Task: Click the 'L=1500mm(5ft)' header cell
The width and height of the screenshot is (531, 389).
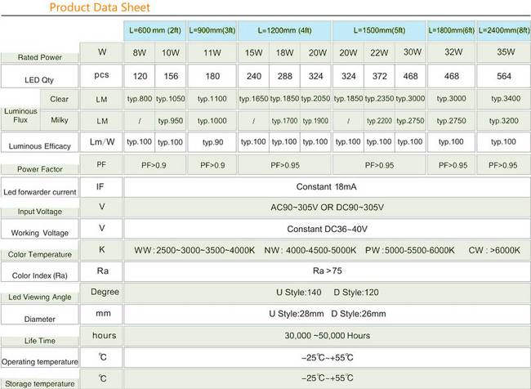Action: click(x=379, y=30)
